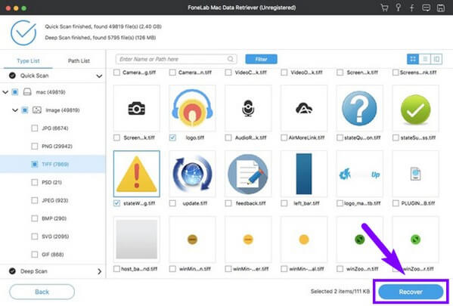Check the PSD (21) checkbox

point(34,182)
